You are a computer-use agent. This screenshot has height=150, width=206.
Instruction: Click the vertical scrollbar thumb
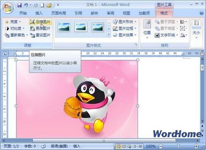pos(202,68)
